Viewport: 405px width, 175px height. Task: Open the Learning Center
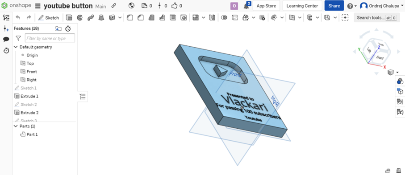pos(302,6)
